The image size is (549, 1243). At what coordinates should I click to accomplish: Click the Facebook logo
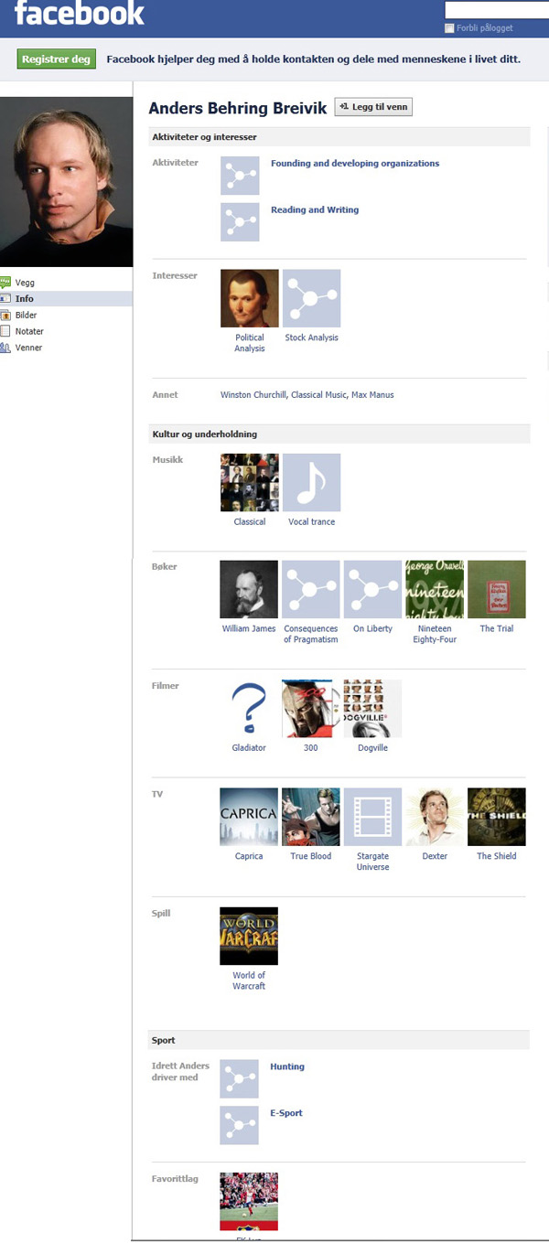[79, 13]
